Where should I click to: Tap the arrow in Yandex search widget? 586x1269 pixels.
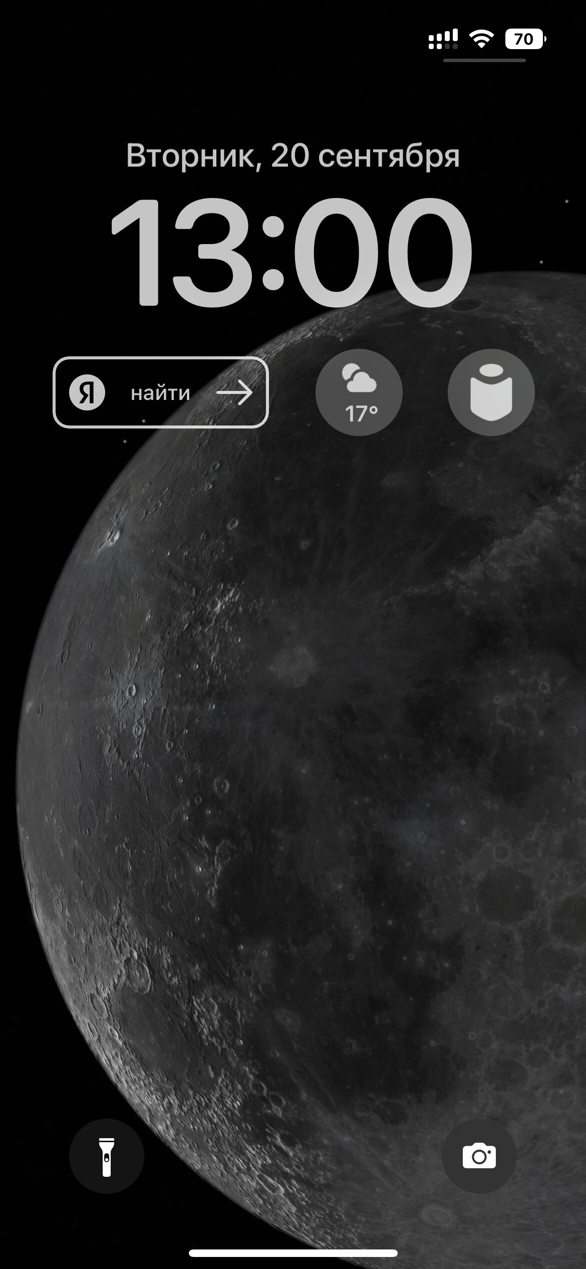click(x=234, y=392)
